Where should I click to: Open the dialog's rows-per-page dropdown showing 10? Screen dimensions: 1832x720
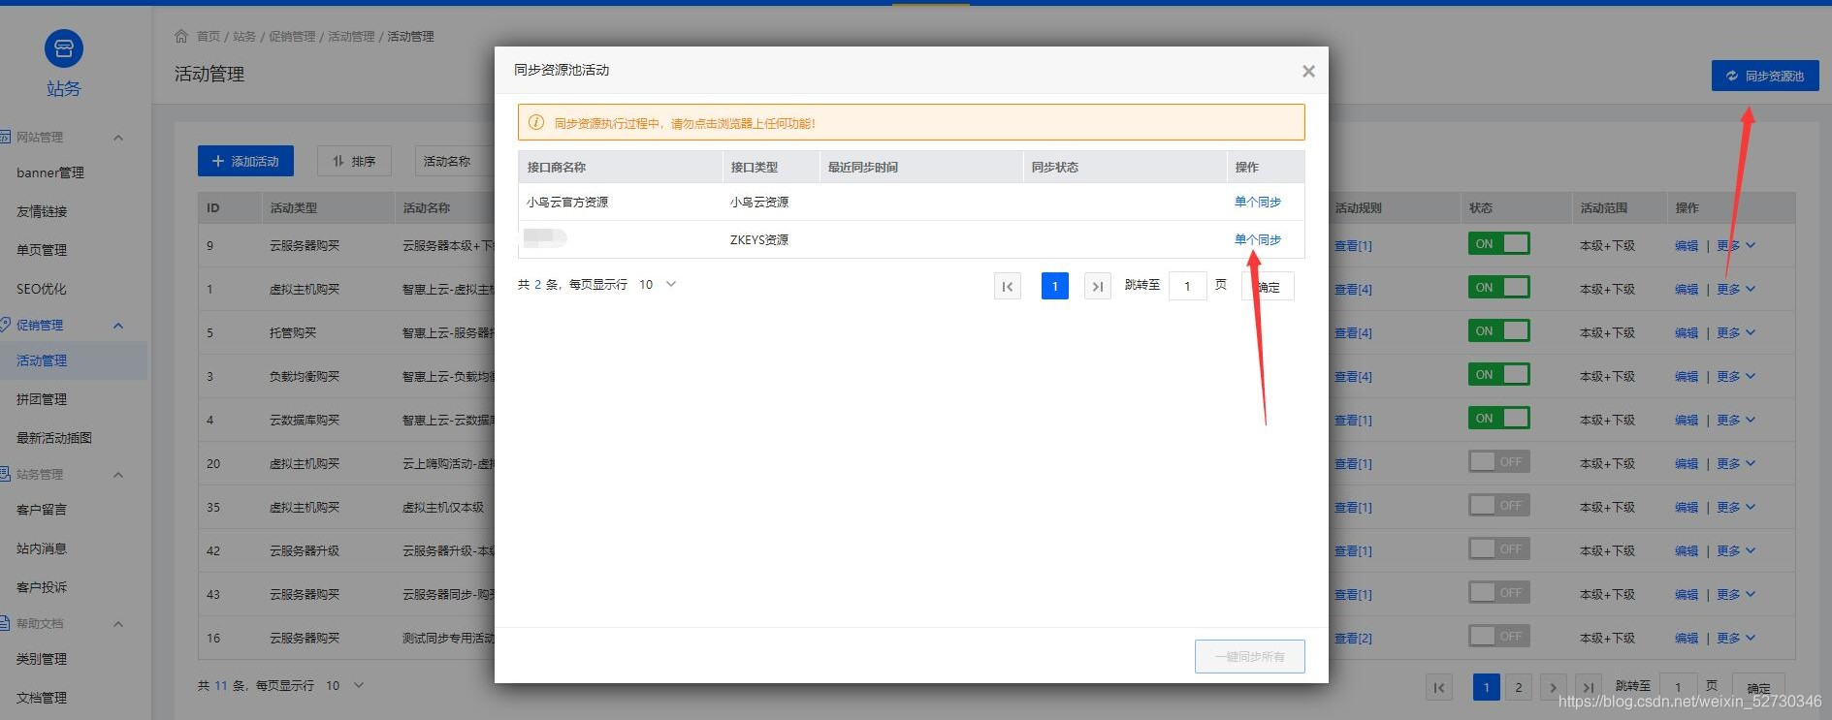click(658, 284)
